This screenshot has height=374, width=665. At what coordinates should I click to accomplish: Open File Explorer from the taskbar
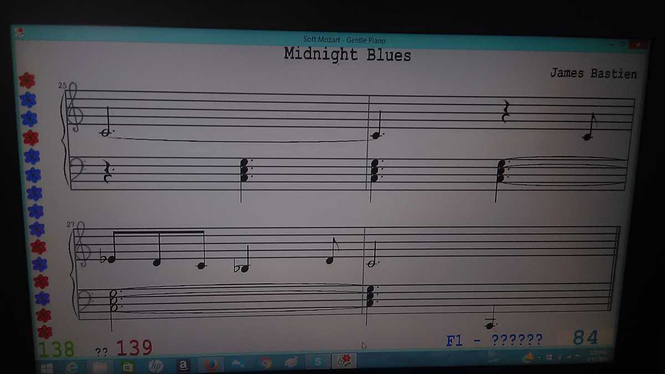click(x=100, y=367)
